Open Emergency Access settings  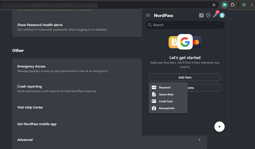coord(77,68)
